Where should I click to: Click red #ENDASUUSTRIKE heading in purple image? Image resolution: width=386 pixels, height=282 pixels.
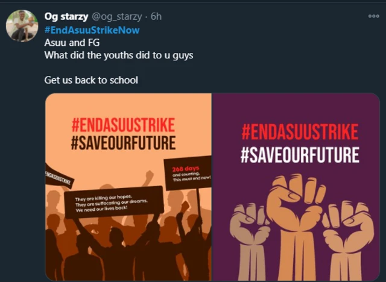[300, 133]
